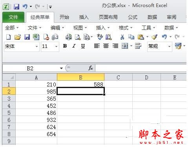Click the Excel application icon in title bar
Image resolution: width=188 pixels, height=147 pixels.
(6, 6)
